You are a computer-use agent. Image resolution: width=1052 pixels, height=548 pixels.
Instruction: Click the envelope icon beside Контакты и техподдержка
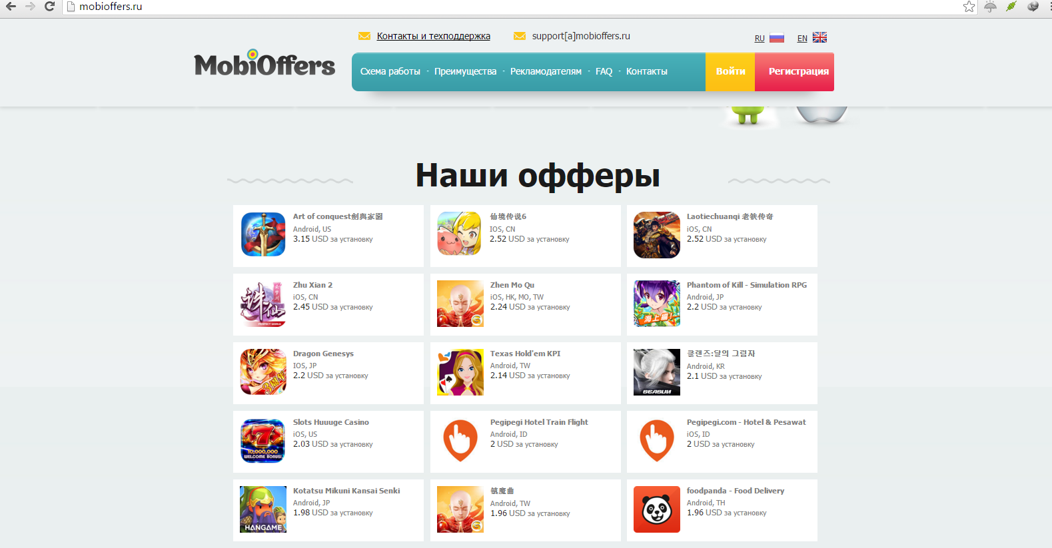click(364, 36)
